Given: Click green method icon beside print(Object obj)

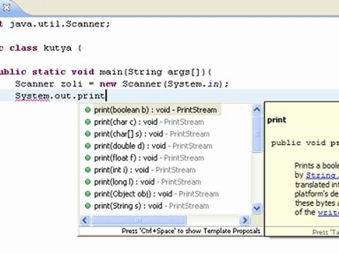Looking at the screenshot, I should click(88, 194).
